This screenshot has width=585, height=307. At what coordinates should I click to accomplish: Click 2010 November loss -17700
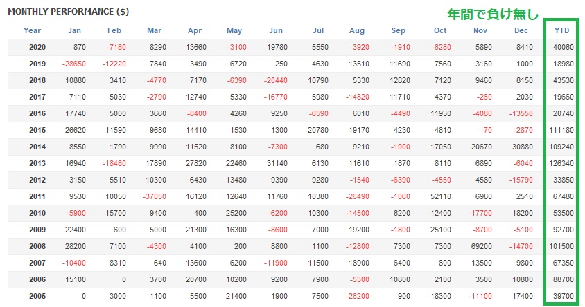[x=480, y=213]
